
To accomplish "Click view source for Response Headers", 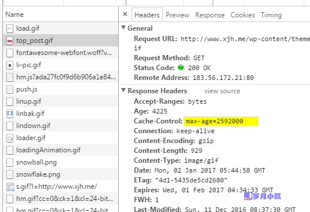I will click(x=223, y=91).
